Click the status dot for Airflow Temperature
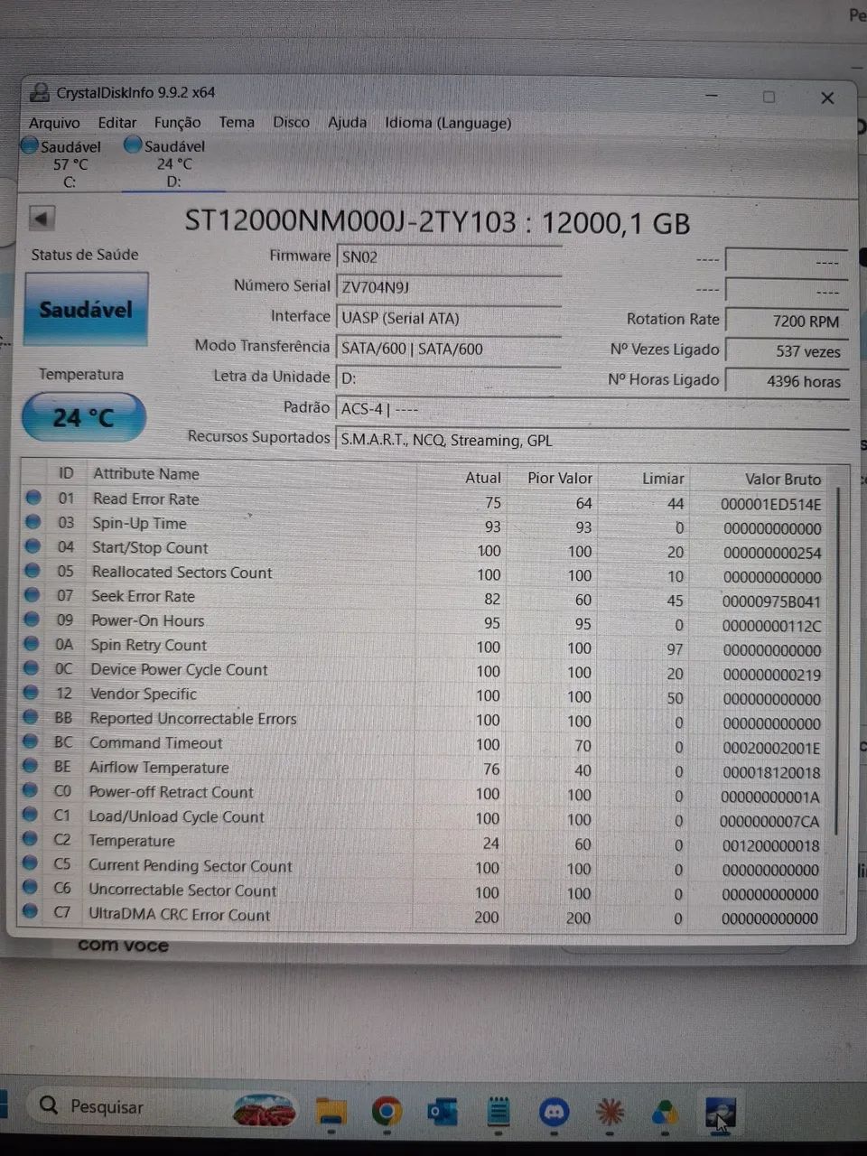The width and height of the screenshot is (867, 1156). 31,765
